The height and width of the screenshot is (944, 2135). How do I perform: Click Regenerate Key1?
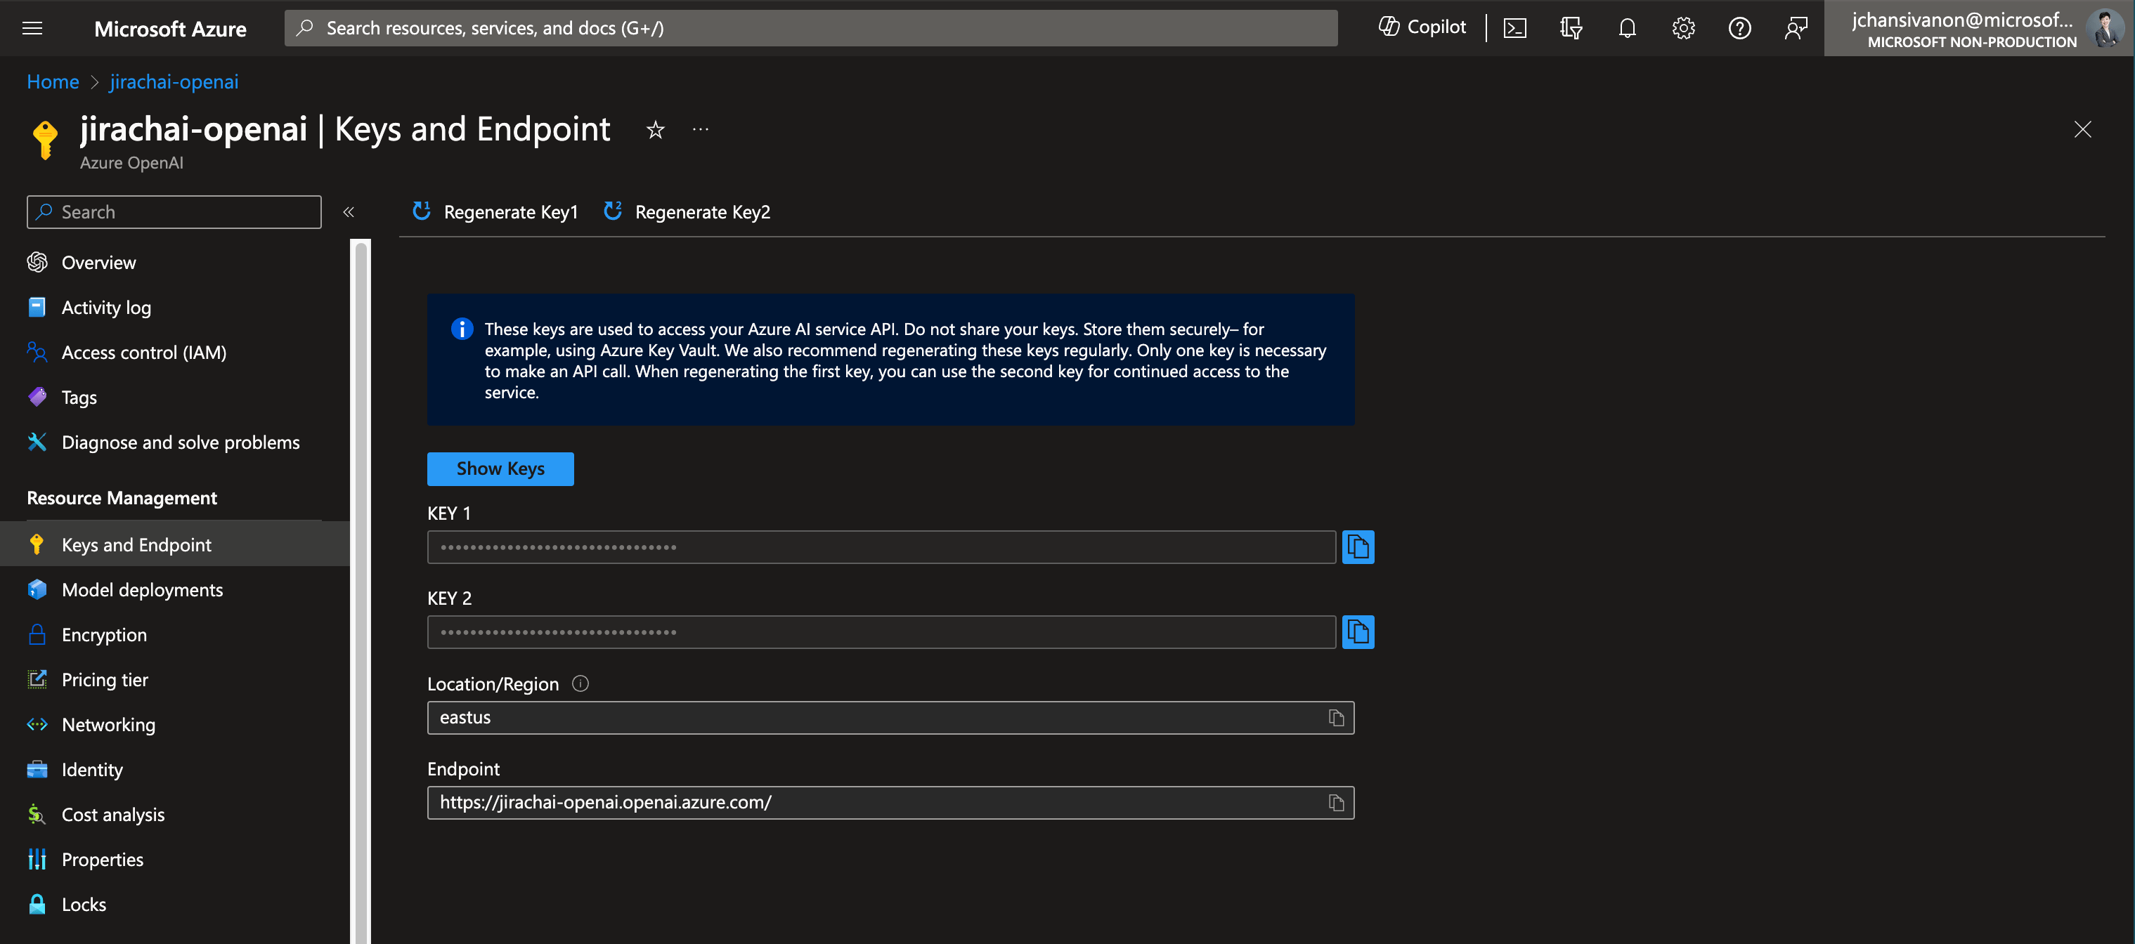coord(495,212)
